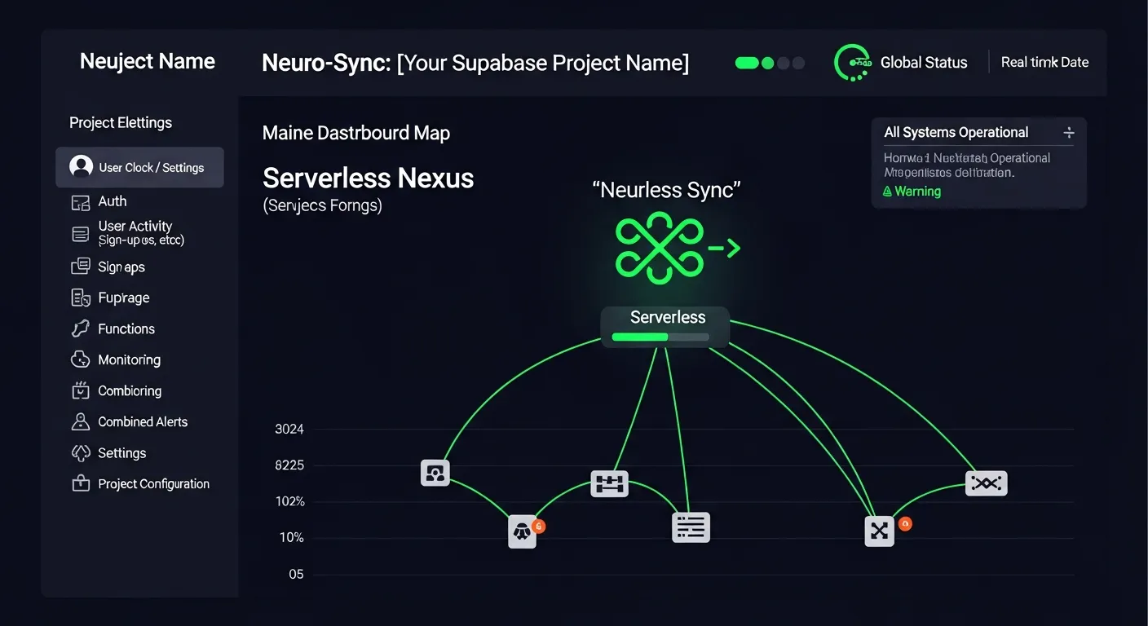The height and width of the screenshot is (626, 1148).
Task: Click the Monitoring sidebar icon
Action: (x=80, y=360)
